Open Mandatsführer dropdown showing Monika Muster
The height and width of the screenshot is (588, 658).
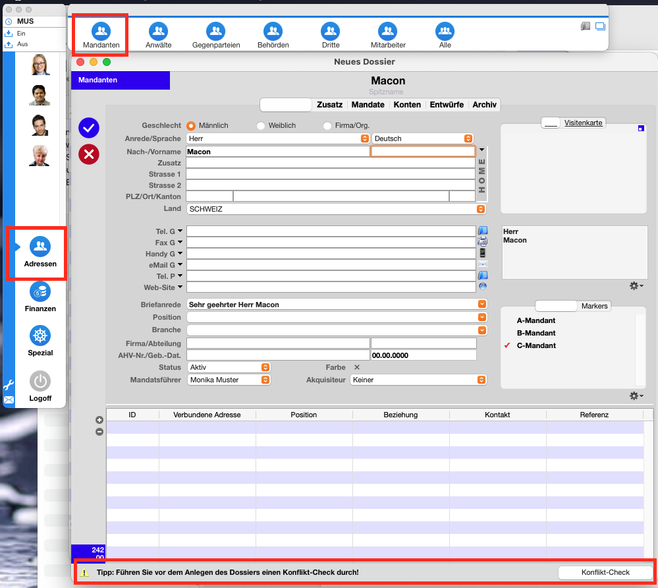coord(229,380)
